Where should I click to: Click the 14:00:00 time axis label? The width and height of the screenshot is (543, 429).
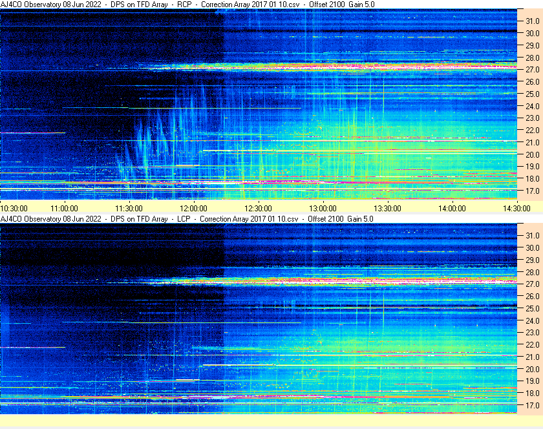pos(452,208)
